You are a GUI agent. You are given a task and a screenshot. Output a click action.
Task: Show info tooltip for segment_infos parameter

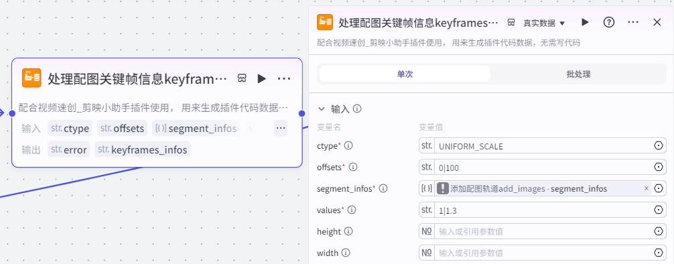[x=383, y=188]
